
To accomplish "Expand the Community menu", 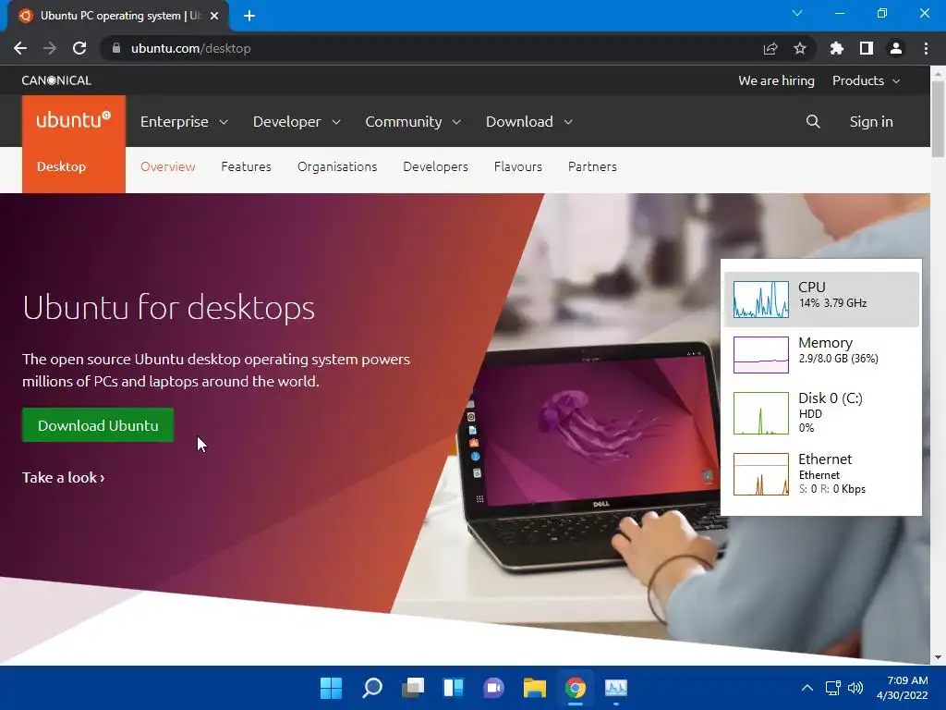I will pos(413,121).
